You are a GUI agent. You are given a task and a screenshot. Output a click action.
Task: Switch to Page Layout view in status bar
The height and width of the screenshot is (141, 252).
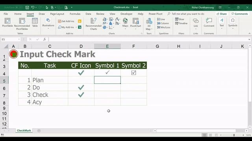coord(210,135)
